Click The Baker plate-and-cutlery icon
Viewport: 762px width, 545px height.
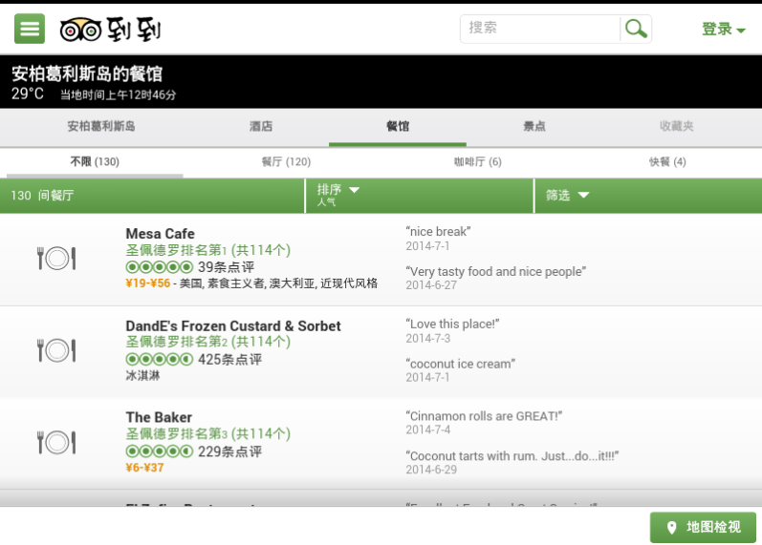pos(56,443)
